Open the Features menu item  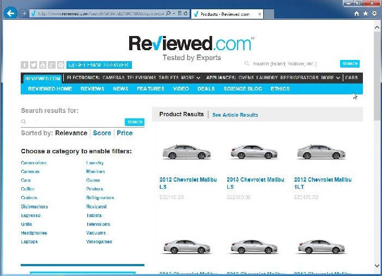click(150, 89)
